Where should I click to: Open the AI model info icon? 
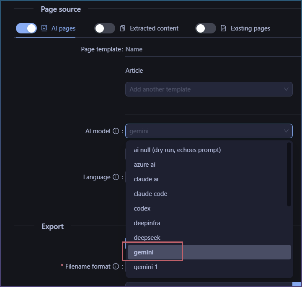pos(116,131)
